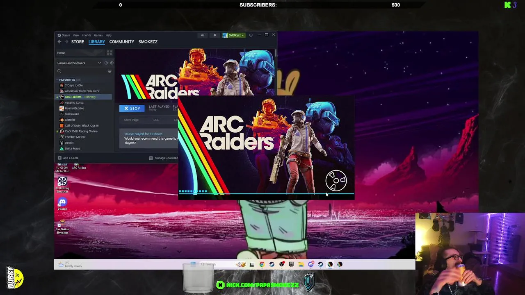Open the Help menu
Screen dimensions: 525x295
click(109, 35)
